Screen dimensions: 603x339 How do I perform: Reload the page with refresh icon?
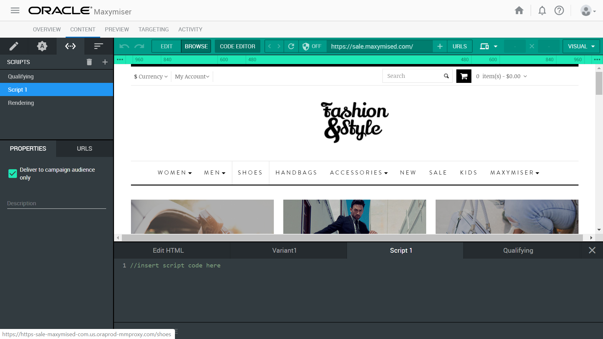[291, 46]
